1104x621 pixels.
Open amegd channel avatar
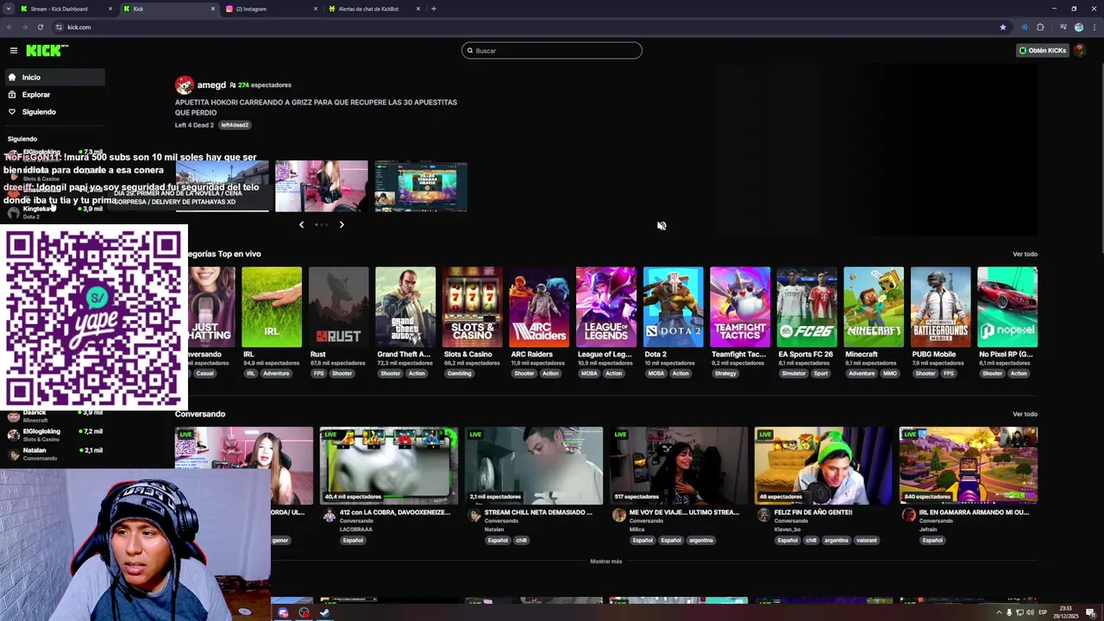(x=184, y=85)
